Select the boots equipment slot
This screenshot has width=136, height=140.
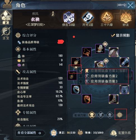pos(114,99)
